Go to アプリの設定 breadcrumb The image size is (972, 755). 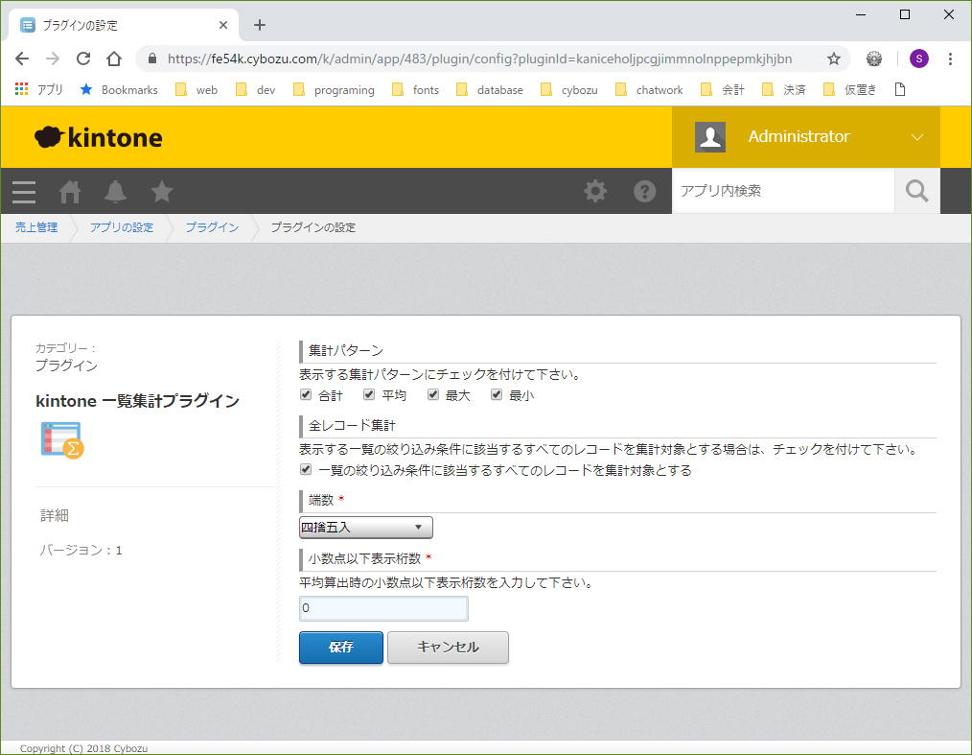click(x=122, y=227)
